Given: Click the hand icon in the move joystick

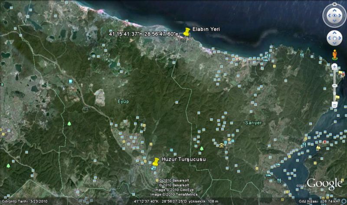Looking at the screenshot, I should pos(334,39).
